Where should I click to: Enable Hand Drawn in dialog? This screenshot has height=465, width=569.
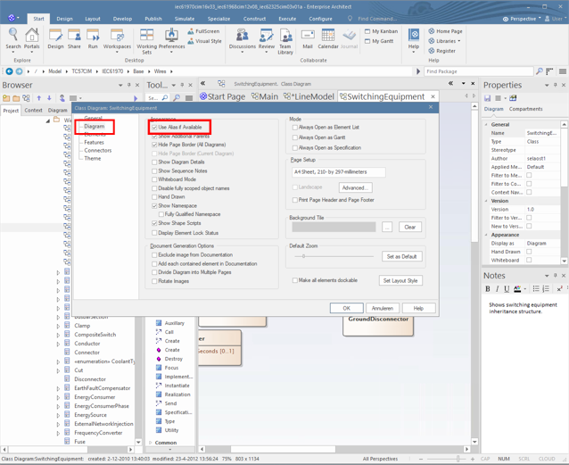154,197
